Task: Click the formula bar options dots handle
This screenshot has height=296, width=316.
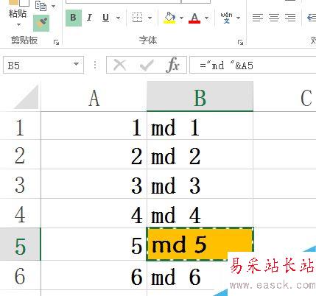Action: pyautogui.click(x=95, y=65)
